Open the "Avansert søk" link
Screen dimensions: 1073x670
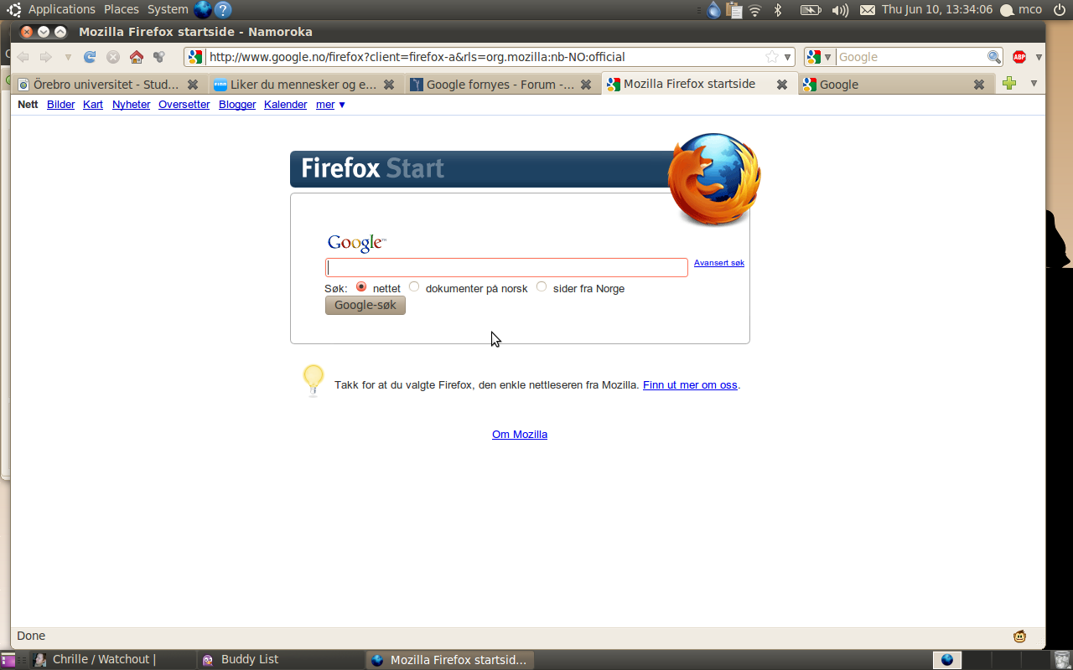(x=719, y=263)
